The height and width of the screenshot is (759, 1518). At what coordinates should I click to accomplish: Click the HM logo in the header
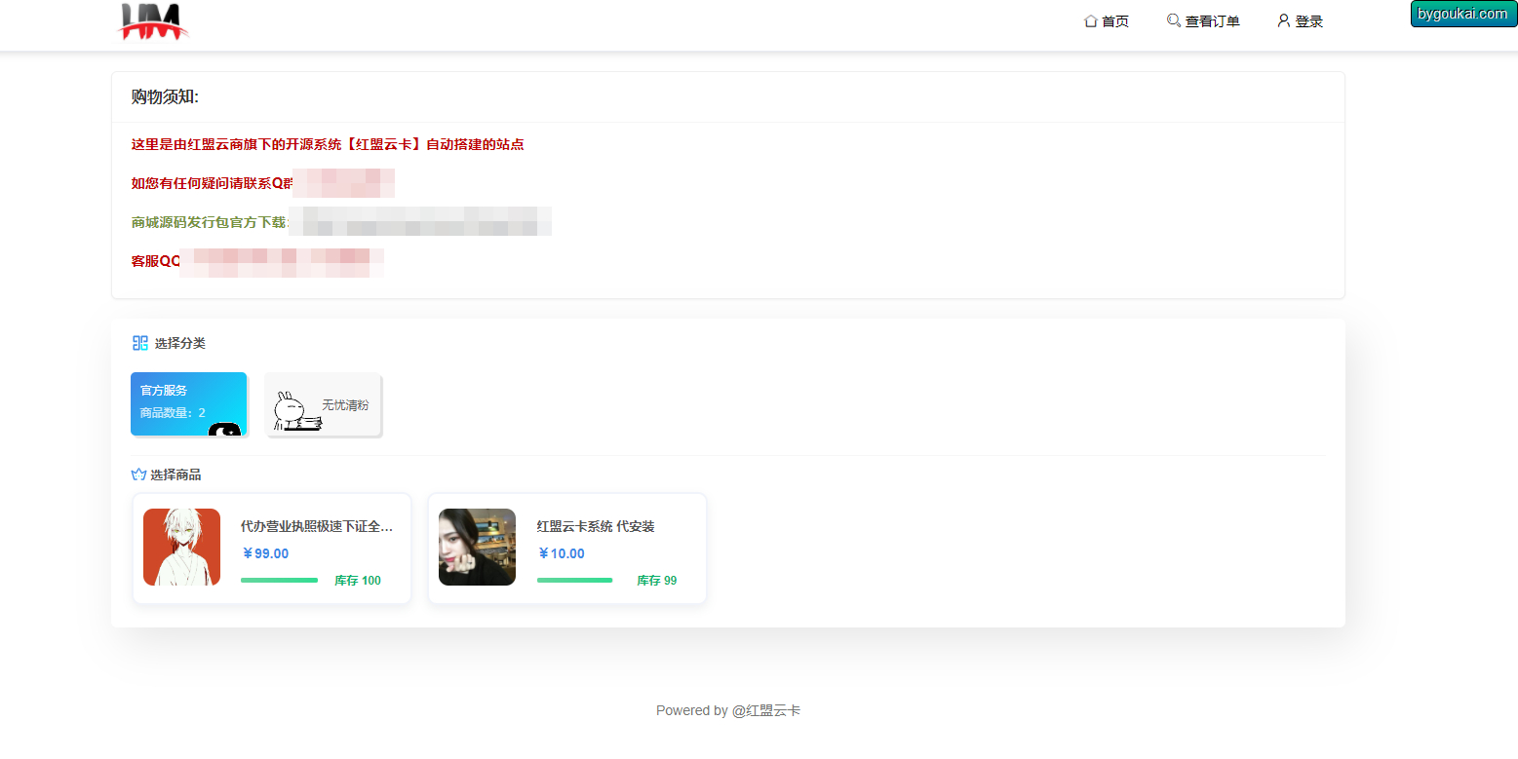153,21
